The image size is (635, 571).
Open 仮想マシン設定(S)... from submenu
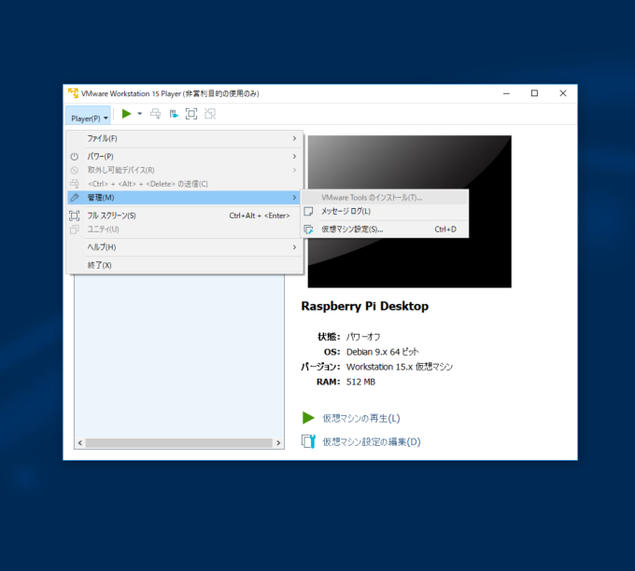tap(385, 229)
